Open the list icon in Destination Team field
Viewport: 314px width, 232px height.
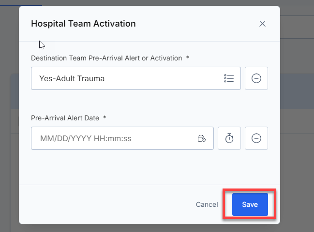[x=229, y=78]
